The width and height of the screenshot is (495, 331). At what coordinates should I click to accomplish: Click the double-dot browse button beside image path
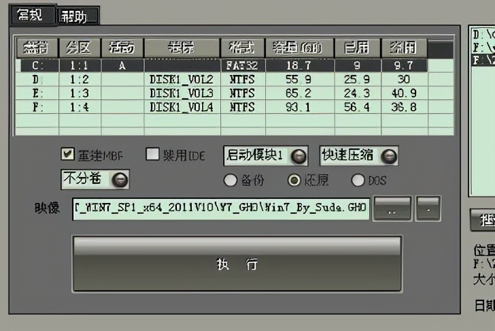pyautogui.click(x=392, y=209)
